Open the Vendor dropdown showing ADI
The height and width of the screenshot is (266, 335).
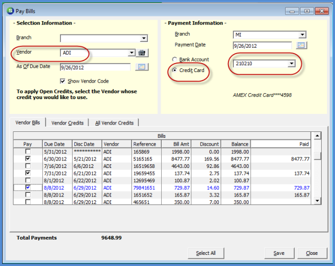pyautogui.click(x=131, y=52)
